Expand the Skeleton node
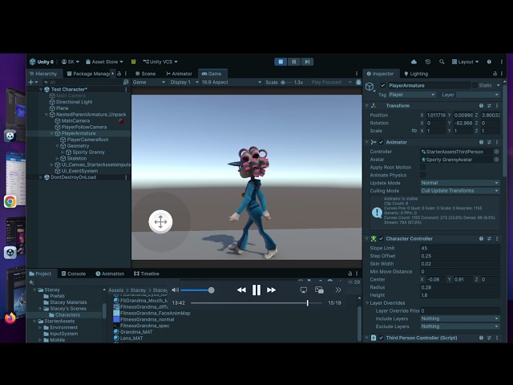Screen dimensions: 513x385 (x=57, y=159)
